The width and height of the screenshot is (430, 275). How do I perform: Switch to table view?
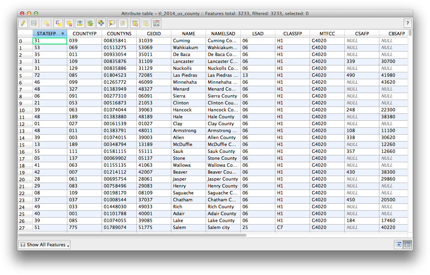click(x=407, y=245)
